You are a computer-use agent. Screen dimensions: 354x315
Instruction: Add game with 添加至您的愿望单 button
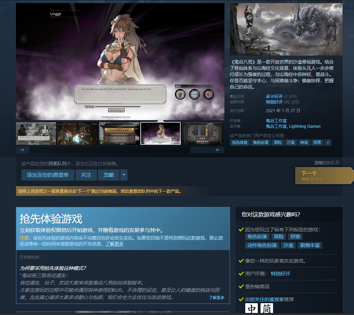(48, 175)
